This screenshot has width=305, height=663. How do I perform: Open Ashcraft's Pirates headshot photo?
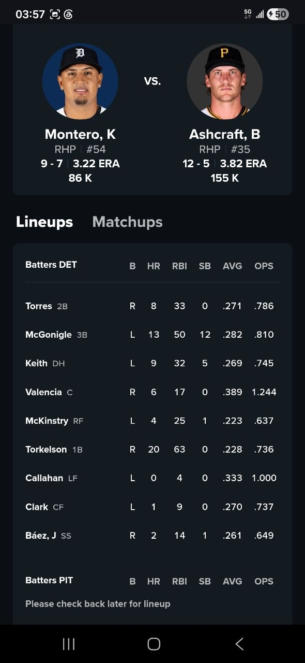(x=225, y=81)
